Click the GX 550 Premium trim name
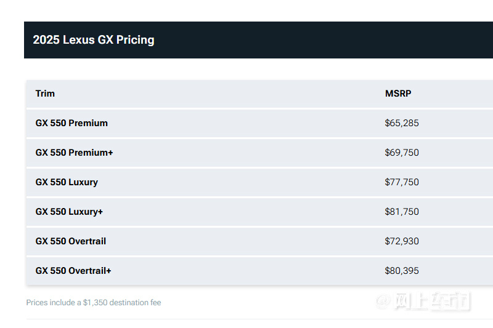This screenshot has height=328, width=493. [x=71, y=123]
